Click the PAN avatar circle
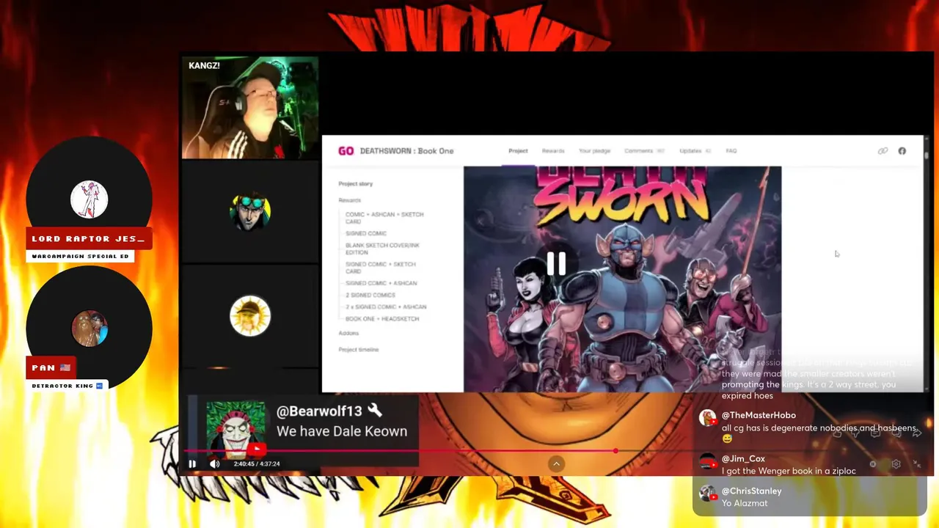The width and height of the screenshot is (939, 528). coord(89,329)
